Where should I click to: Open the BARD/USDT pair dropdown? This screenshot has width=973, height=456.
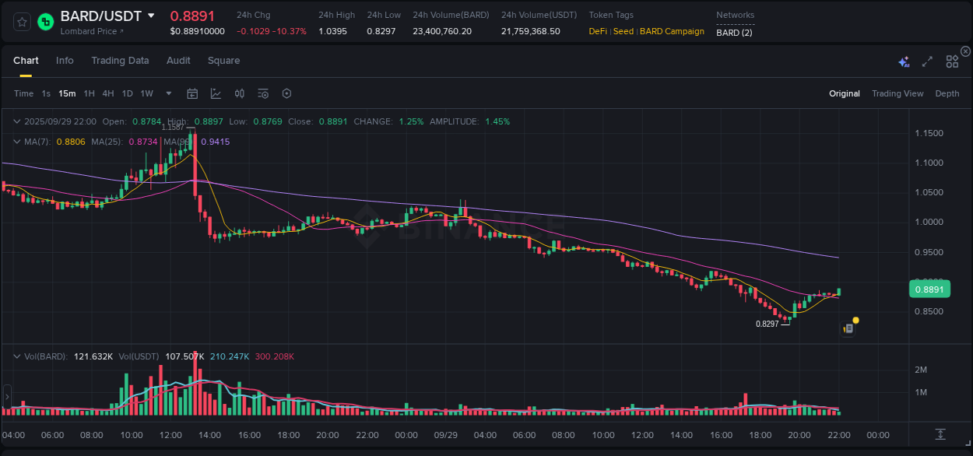[x=150, y=16]
